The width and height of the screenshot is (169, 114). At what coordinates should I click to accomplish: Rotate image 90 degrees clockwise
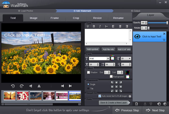coord(22,86)
